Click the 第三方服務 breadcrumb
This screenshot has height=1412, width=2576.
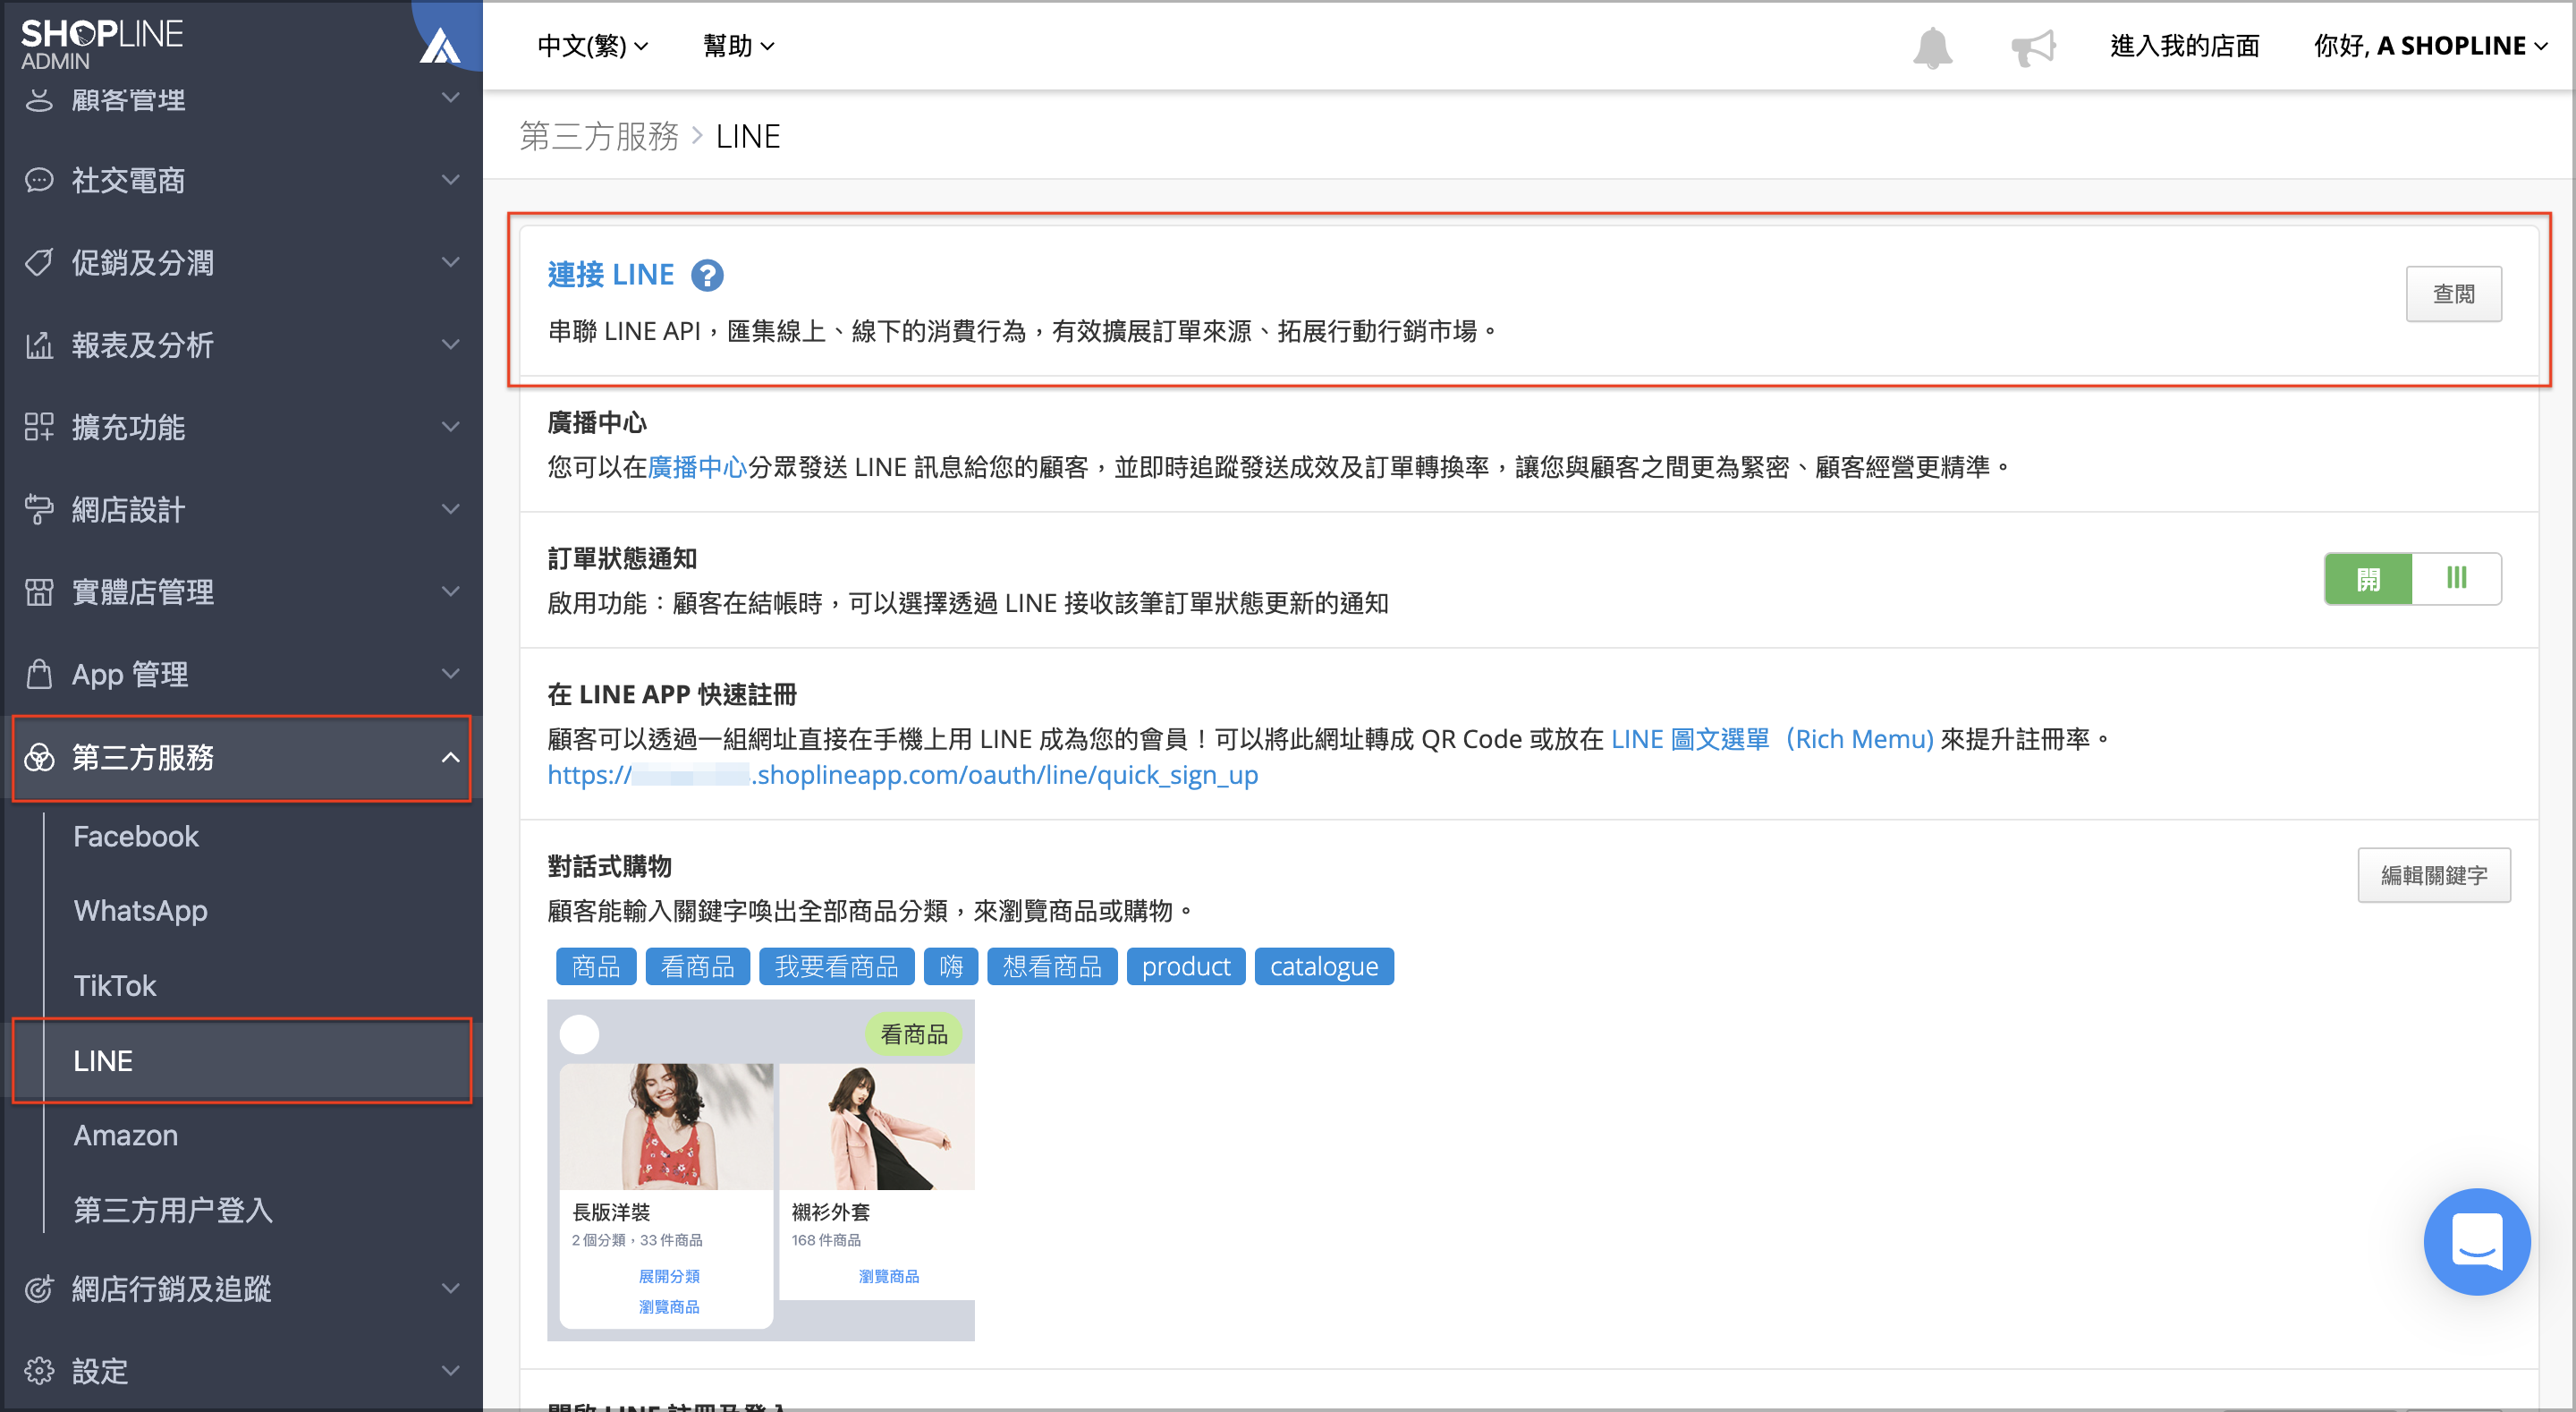tap(599, 136)
